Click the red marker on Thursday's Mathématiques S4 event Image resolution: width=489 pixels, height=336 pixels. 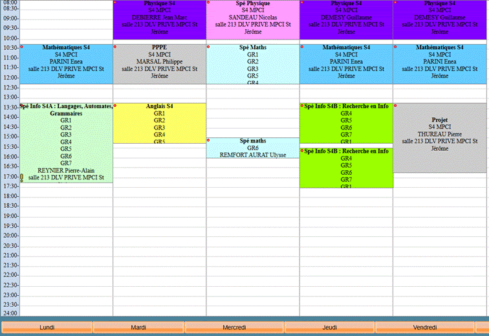pyautogui.click(x=302, y=47)
